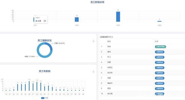Open the 永泰半导体 tag in row 1

tap(160, 47)
